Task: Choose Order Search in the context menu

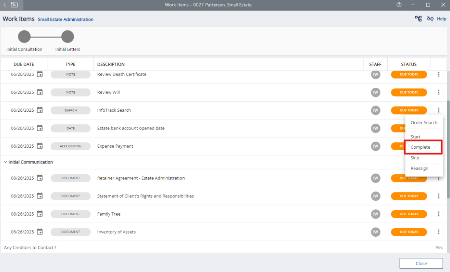Action: coord(424,122)
